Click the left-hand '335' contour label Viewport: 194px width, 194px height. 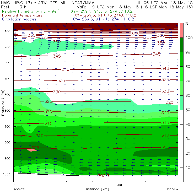coord(61,80)
